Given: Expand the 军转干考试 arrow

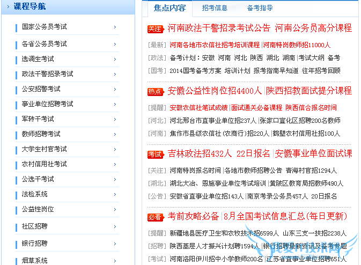Looking at the screenshot, I should 115,119.
